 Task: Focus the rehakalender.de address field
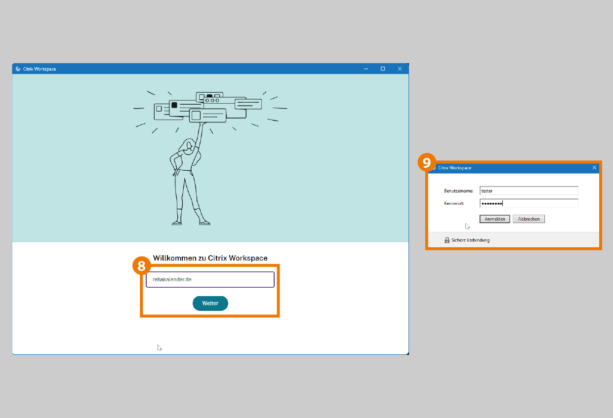[x=210, y=279]
